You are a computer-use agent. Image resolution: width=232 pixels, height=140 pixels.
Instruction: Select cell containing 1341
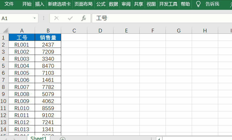click(x=48, y=129)
